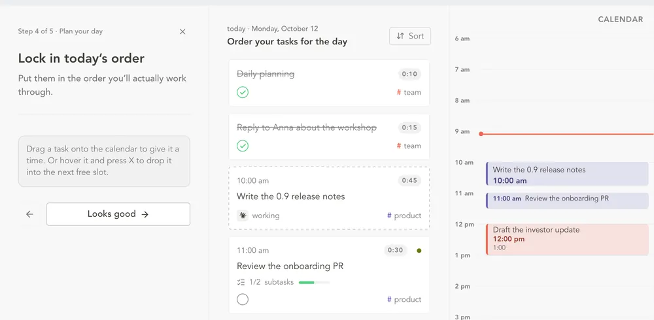Open the Sort options
The image size is (654, 320).
click(410, 37)
